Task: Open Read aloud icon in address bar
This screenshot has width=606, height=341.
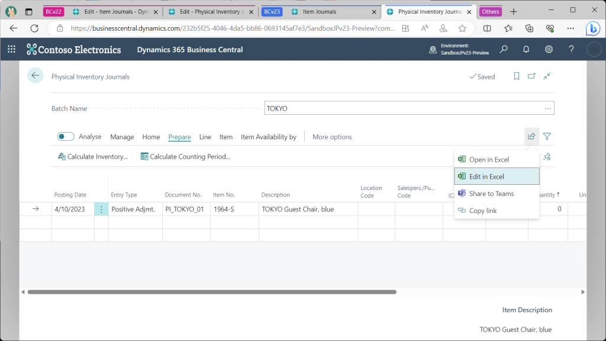Action: (x=424, y=28)
